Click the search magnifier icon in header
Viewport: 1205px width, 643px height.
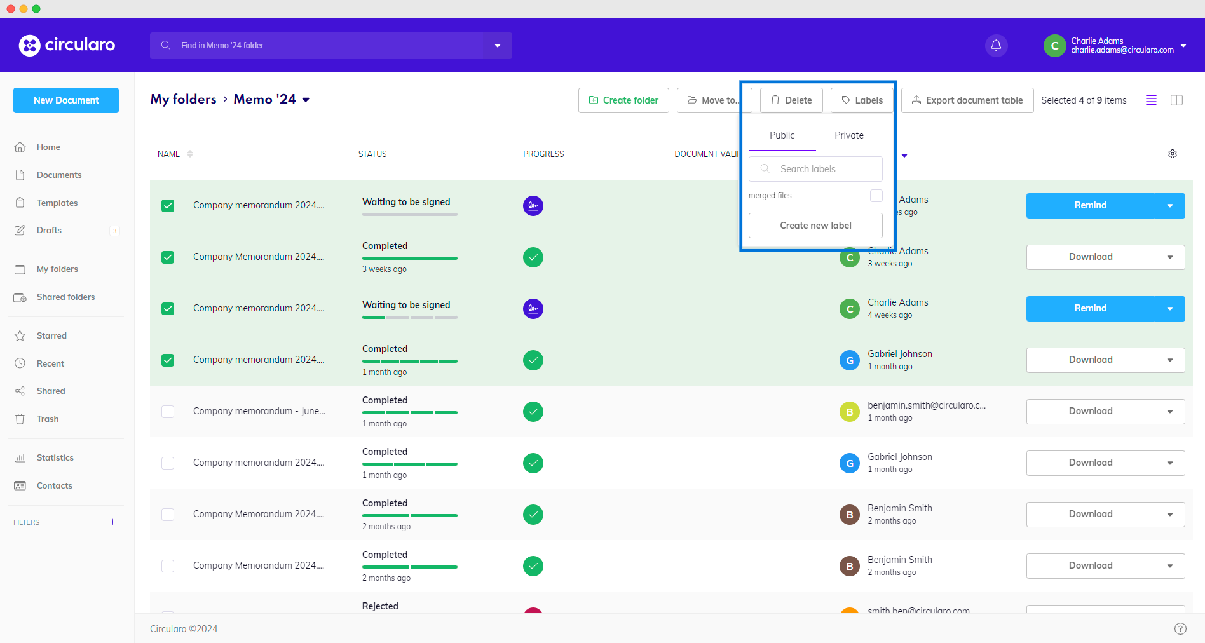[x=166, y=45]
